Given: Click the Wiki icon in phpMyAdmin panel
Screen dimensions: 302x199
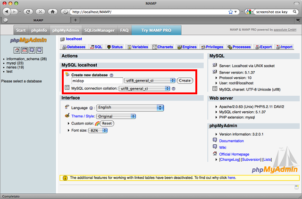Looking at the screenshot, I should pos(215,147).
